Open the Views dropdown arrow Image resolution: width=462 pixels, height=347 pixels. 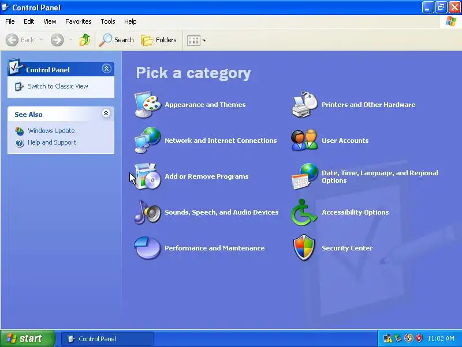[204, 40]
